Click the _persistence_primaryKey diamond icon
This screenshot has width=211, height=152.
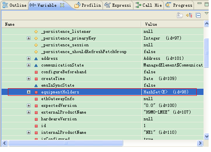[36, 38]
